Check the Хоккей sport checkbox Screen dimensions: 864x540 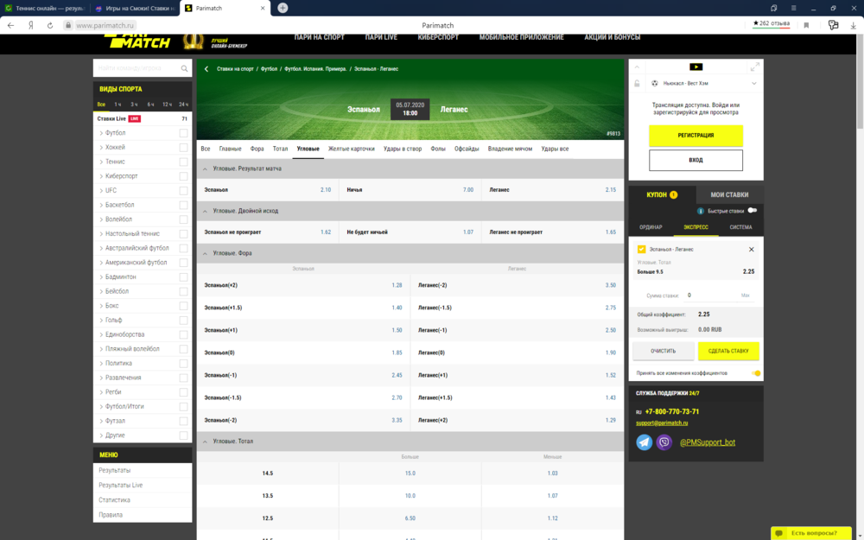point(183,147)
